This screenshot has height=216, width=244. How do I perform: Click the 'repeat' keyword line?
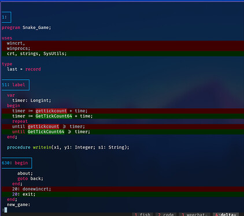pyautogui.click(x=20, y=121)
